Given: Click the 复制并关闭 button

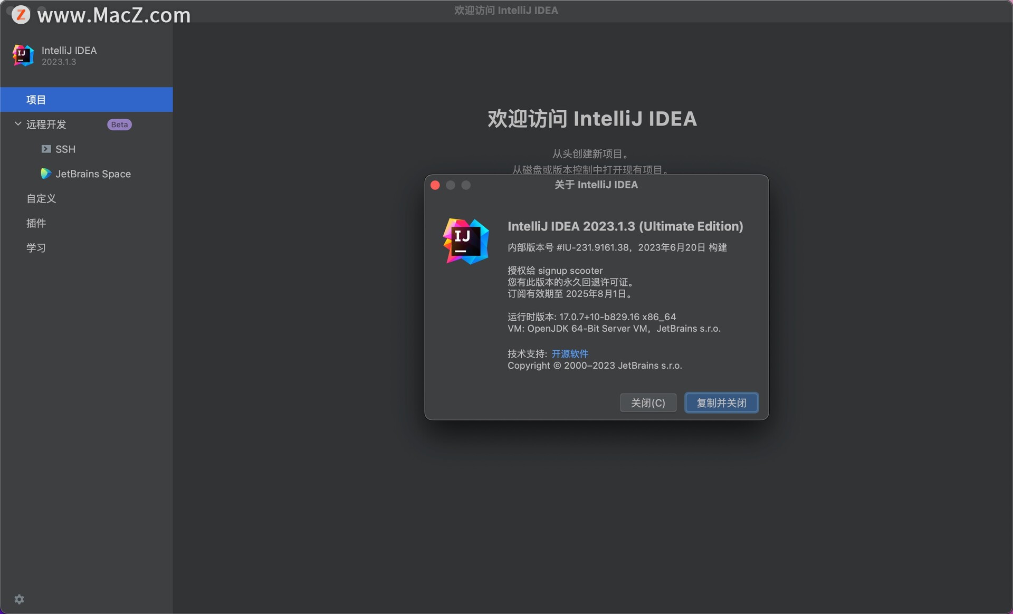Looking at the screenshot, I should coord(721,402).
